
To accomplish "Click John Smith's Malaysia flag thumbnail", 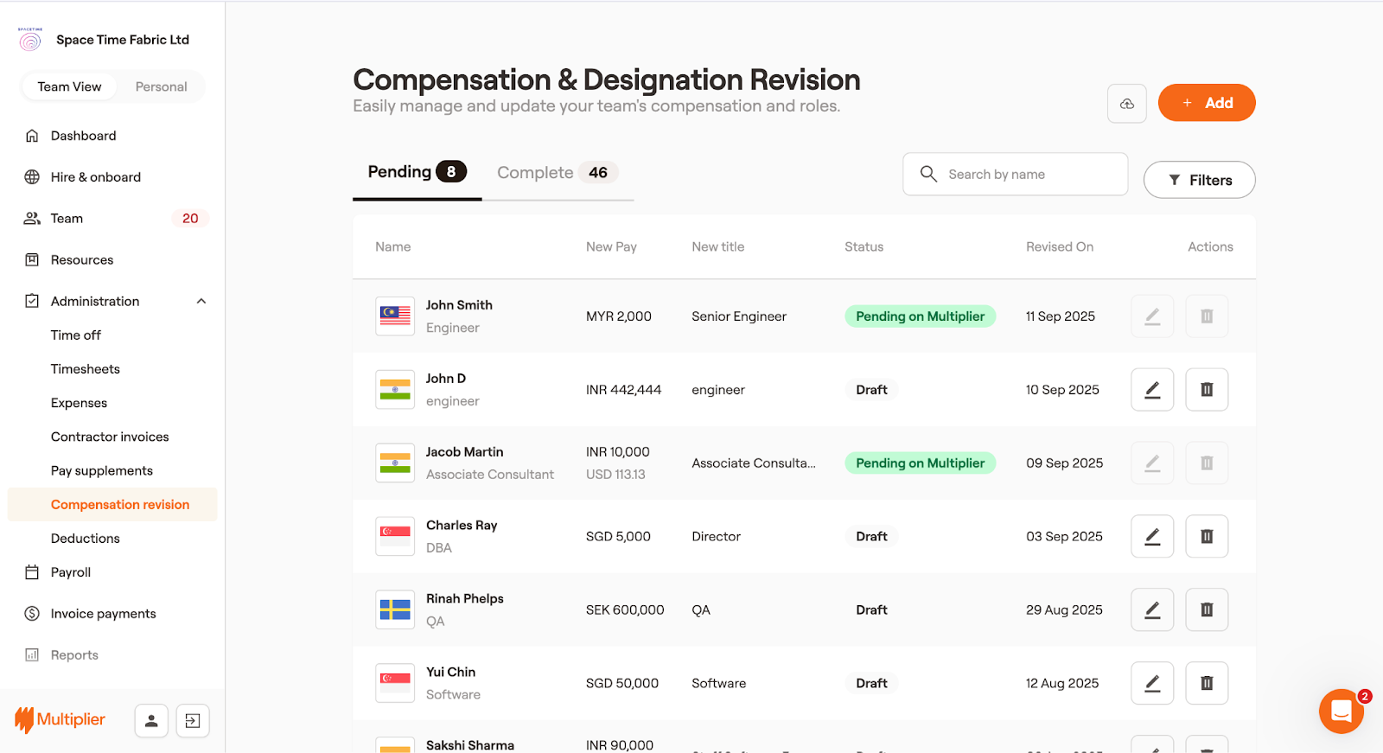I will point(395,316).
